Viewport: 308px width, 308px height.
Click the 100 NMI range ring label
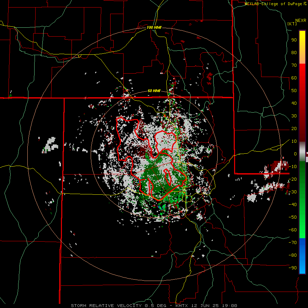[154, 27]
